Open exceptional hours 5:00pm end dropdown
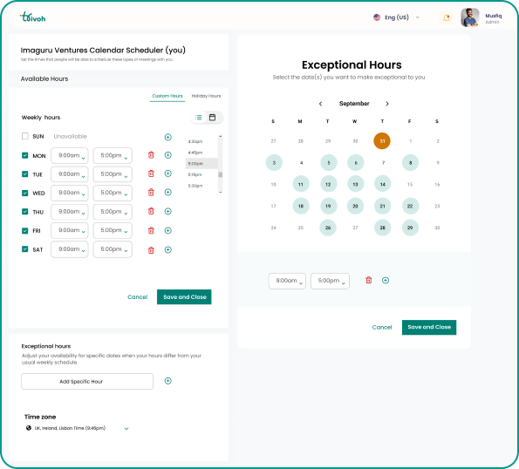Image resolution: width=519 pixels, height=469 pixels. 330,281
